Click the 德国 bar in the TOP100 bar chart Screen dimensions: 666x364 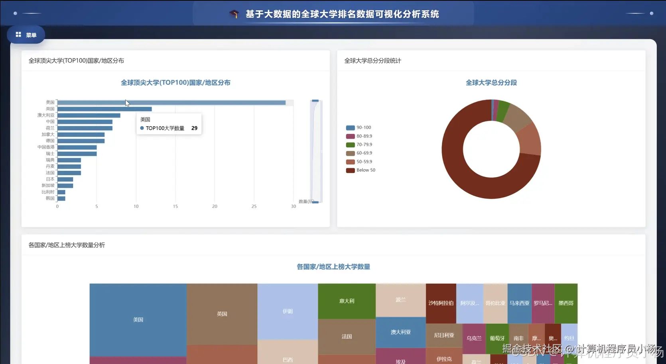pos(81,141)
